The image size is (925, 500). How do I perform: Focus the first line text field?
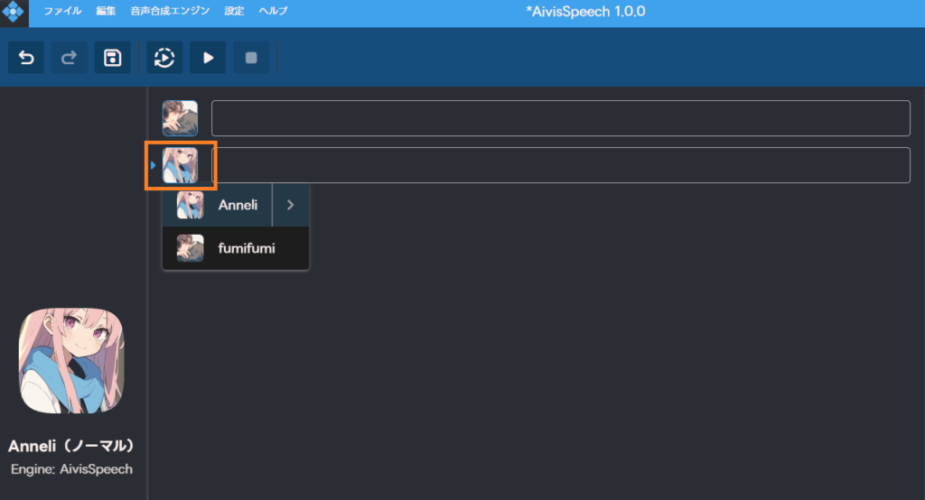[x=560, y=118]
